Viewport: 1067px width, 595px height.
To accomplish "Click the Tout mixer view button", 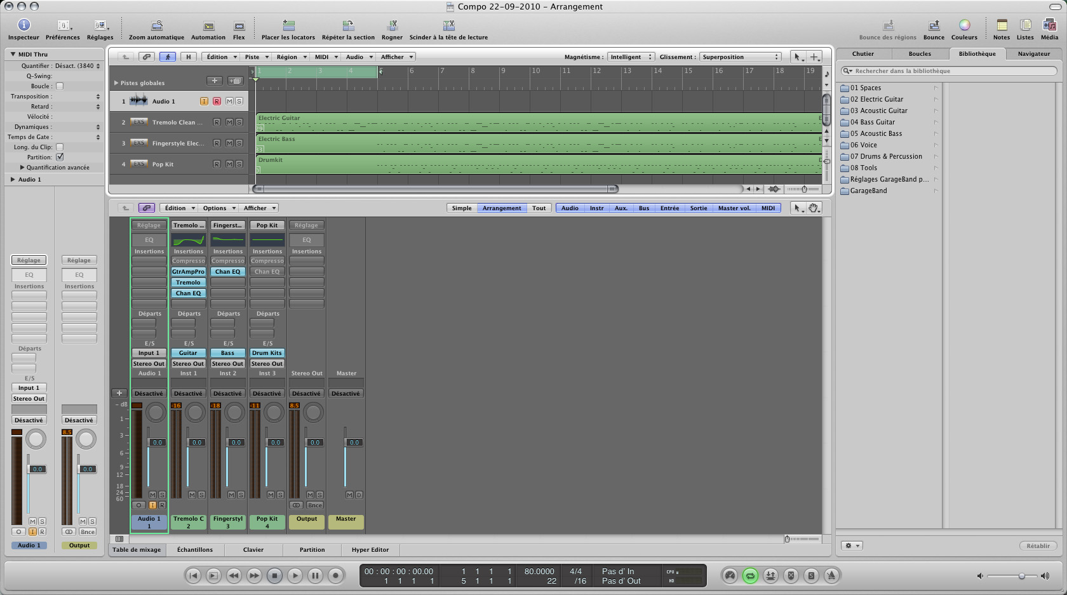I will [x=539, y=208].
